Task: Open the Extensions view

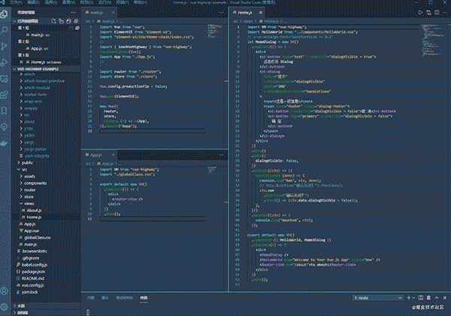Action: [5, 94]
